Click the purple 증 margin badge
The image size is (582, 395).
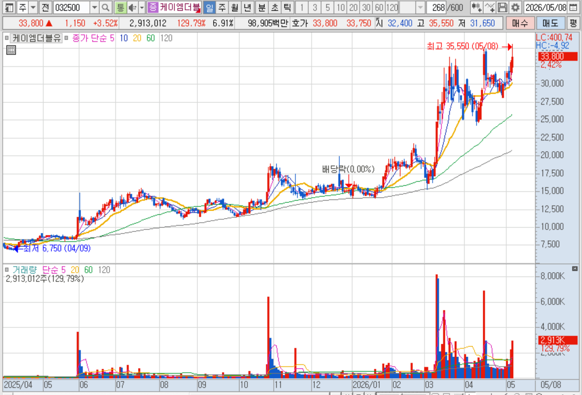coord(152,7)
